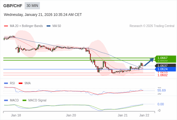This screenshot has height=120, width=177.
Task: Click the Jan 21 date axis label
Action: (x=123, y=115)
